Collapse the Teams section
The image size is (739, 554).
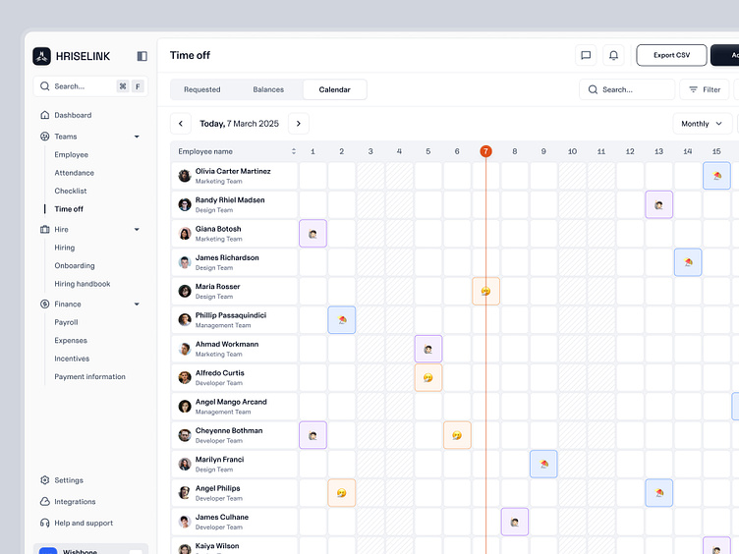(137, 137)
